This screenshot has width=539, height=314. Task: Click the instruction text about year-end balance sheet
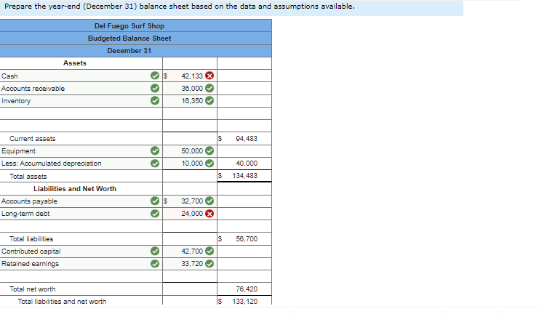pos(180,7)
